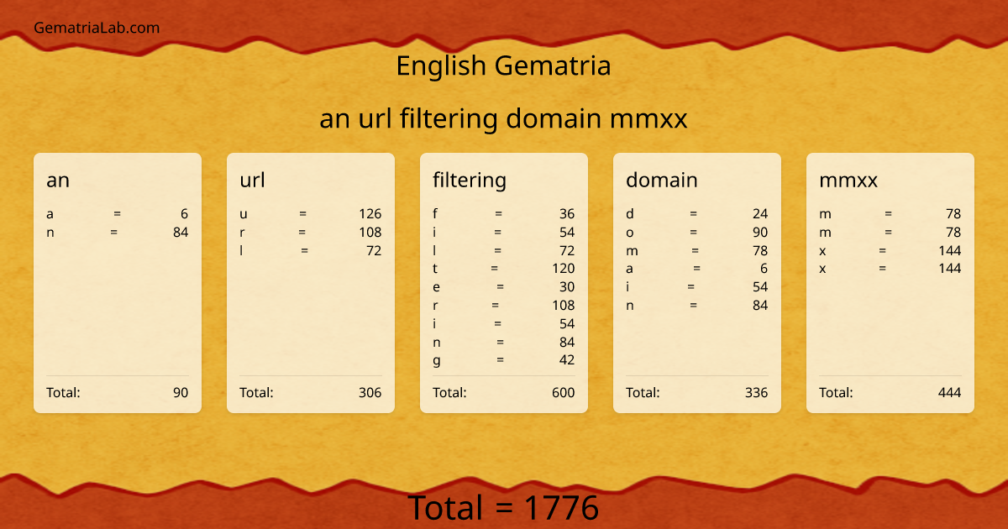Image resolution: width=1008 pixels, height=529 pixels.
Task: Click value 126 for letter u
Action: pyautogui.click(x=370, y=214)
